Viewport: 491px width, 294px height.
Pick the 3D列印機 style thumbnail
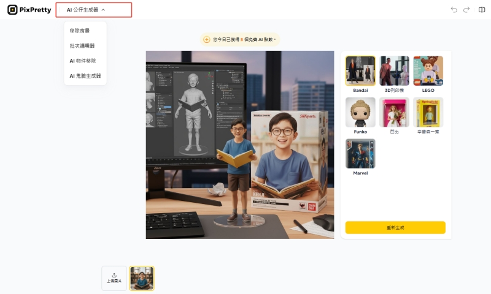pos(394,71)
